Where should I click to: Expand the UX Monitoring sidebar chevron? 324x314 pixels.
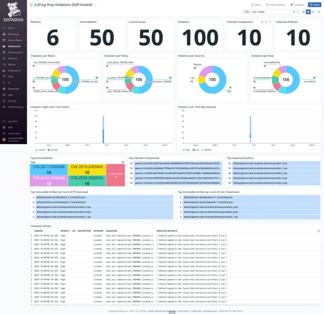click(25, 107)
